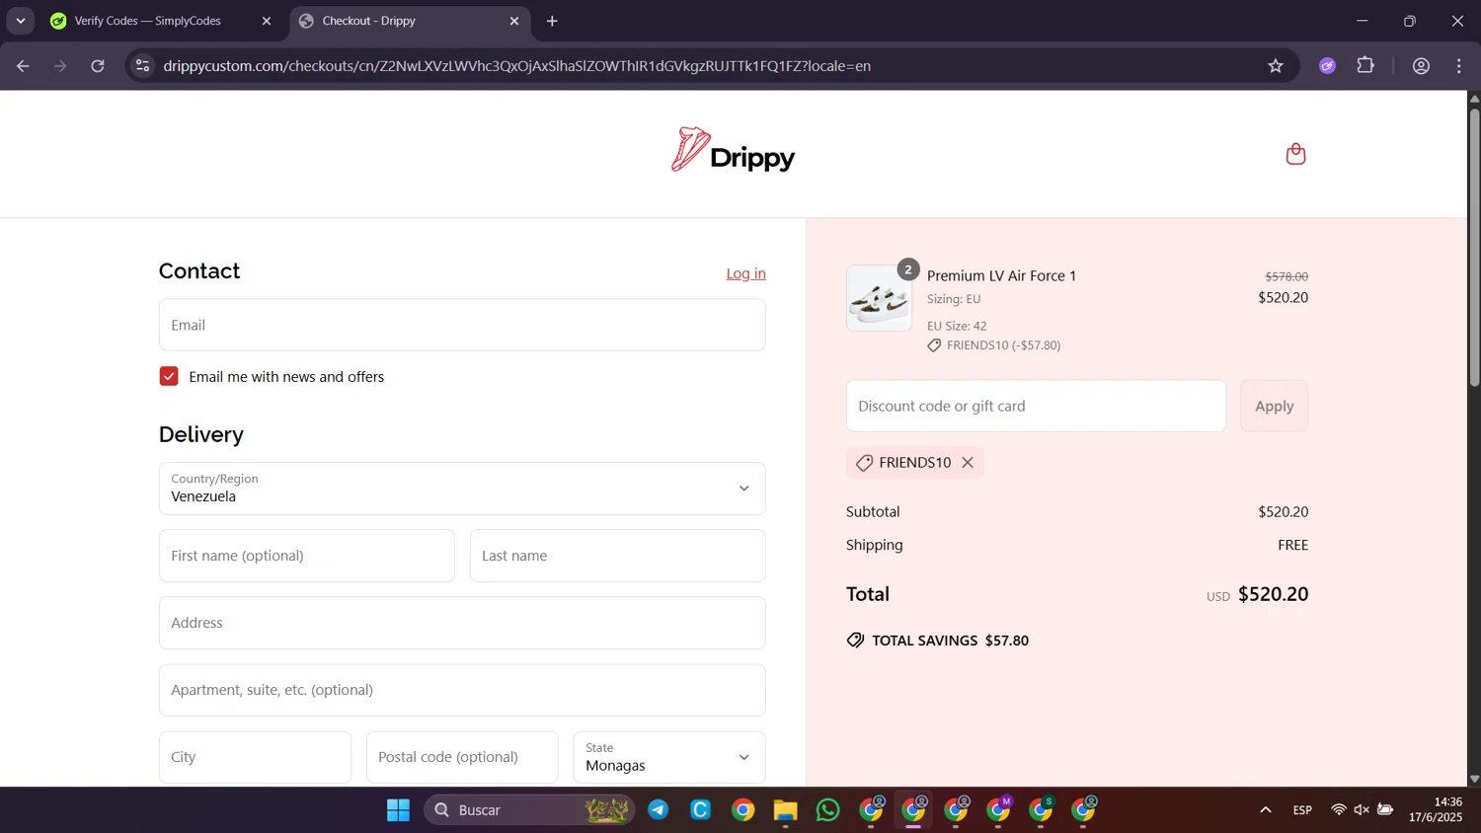The height and width of the screenshot is (833, 1481).
Task: Open a new browser tab
Action: (x=552, y=21)
